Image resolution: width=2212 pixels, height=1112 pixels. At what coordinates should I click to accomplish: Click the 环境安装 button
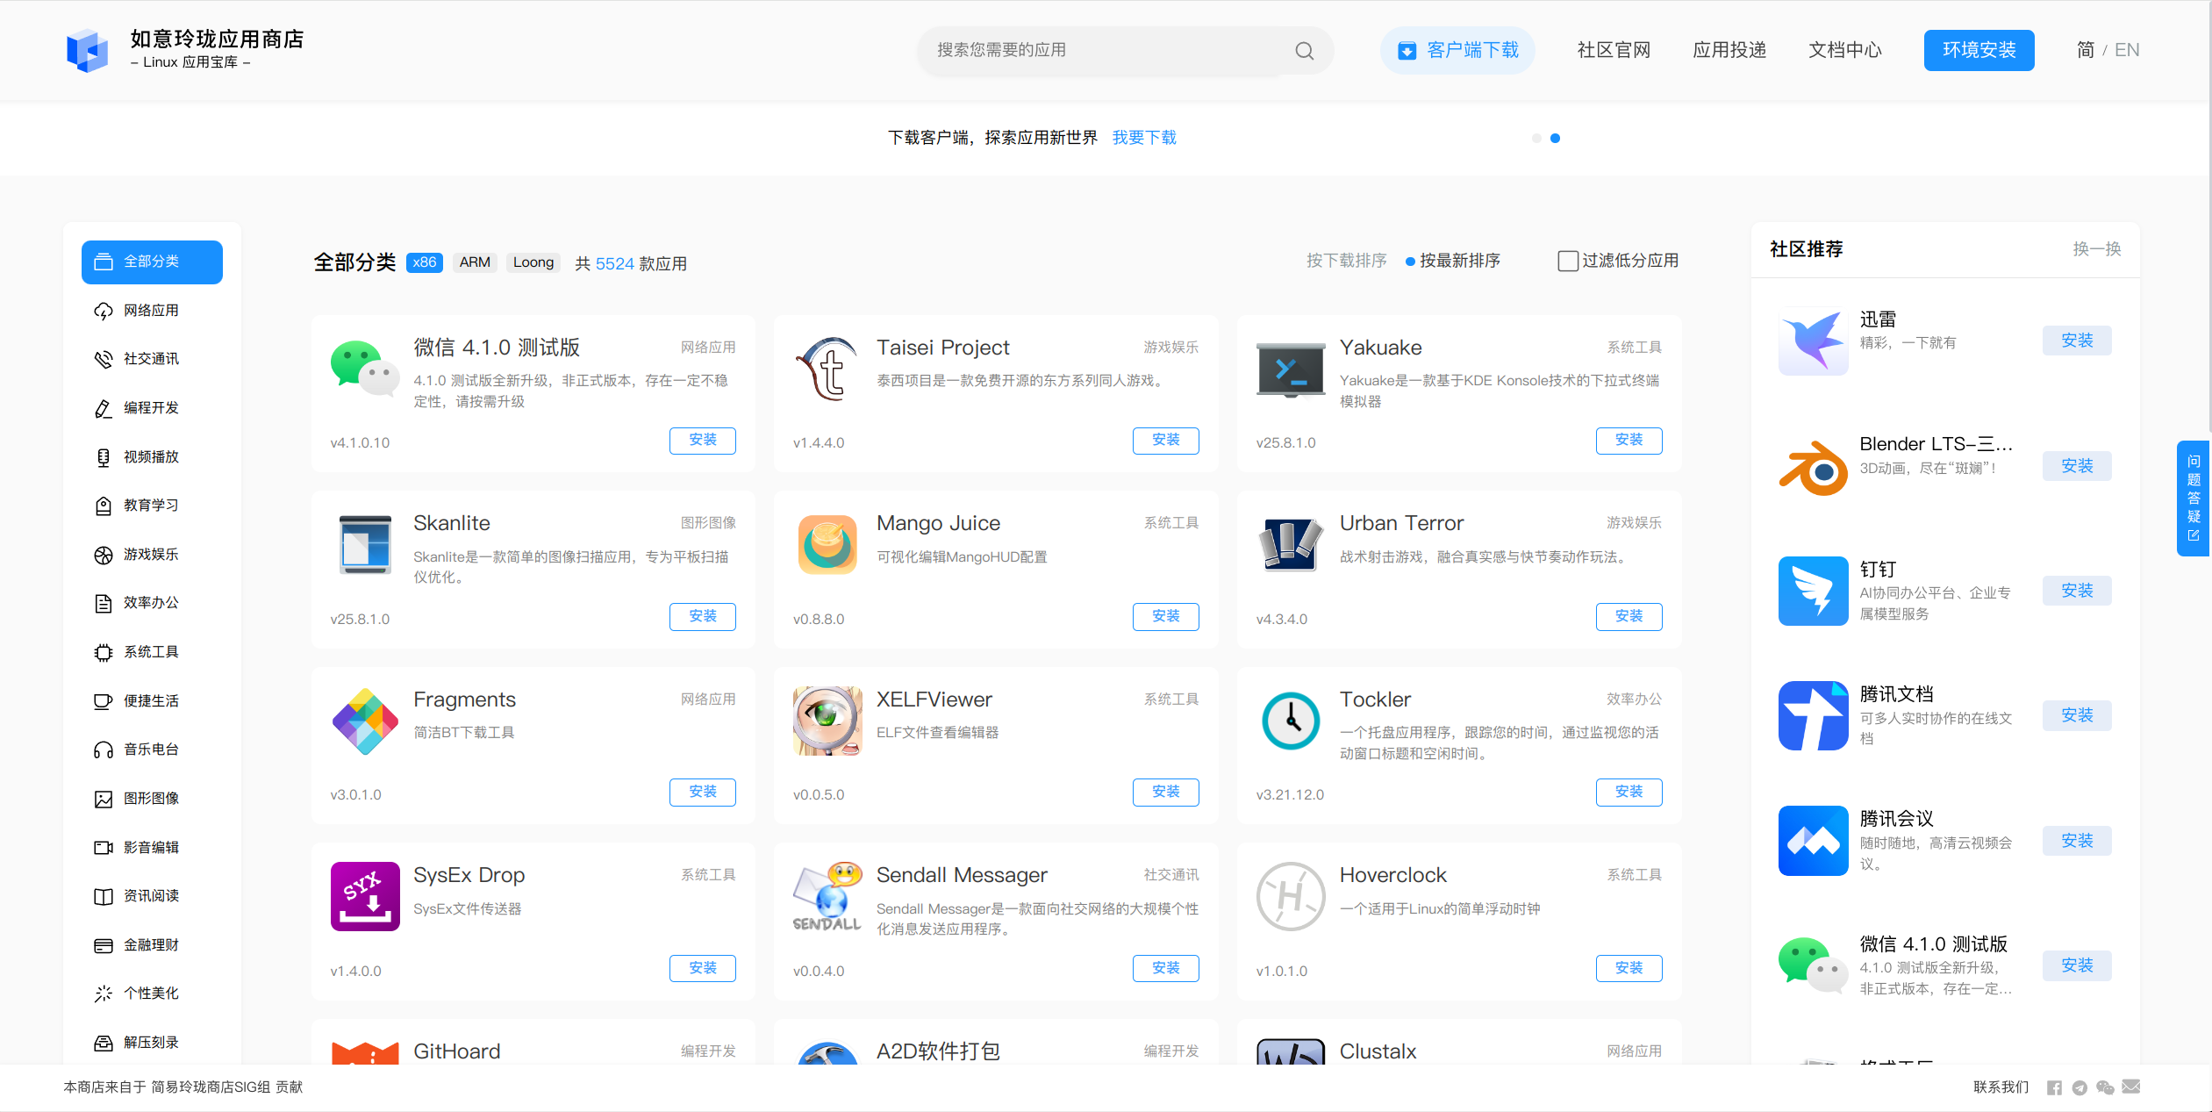[x=1979, y=50]
